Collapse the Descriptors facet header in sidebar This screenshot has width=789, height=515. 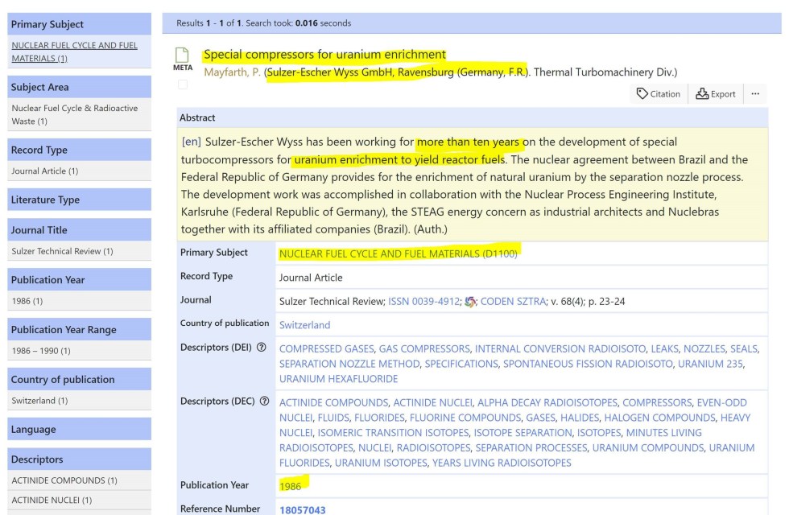(79, 459)
